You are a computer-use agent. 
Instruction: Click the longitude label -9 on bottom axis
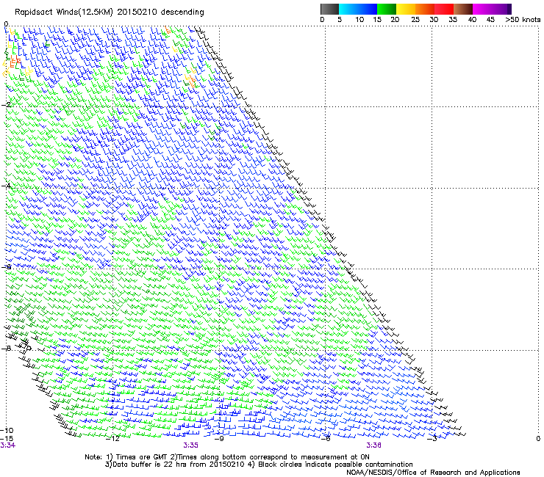coord(219,439)
